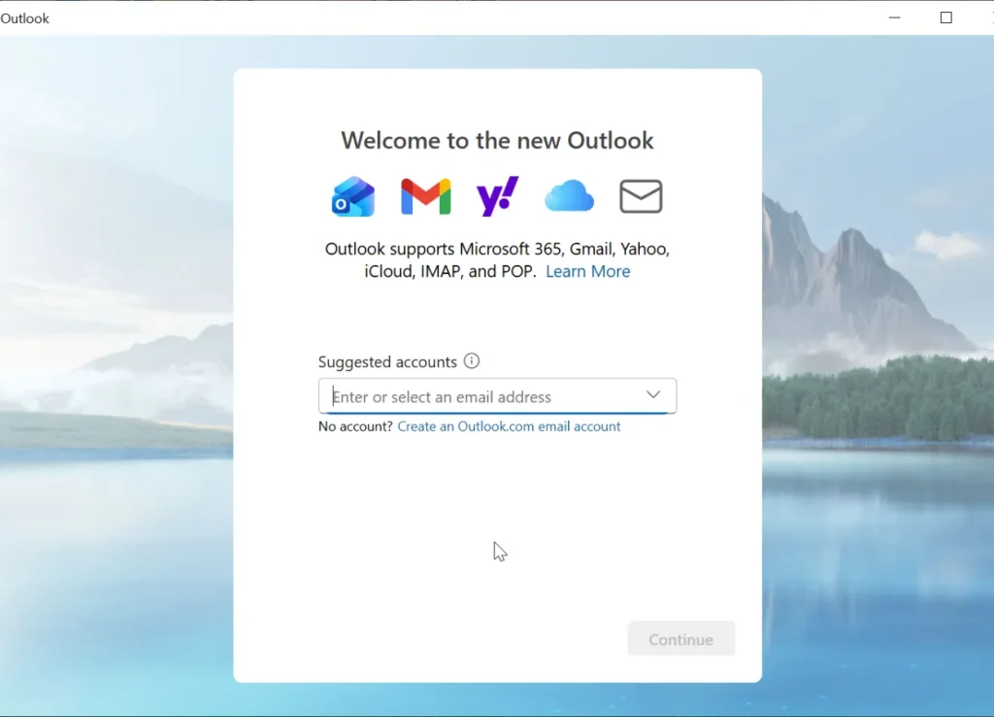The height and width of the screenshot is (717, 994).
Task: Click the Outlook title bar label
Action: (25, 17)
